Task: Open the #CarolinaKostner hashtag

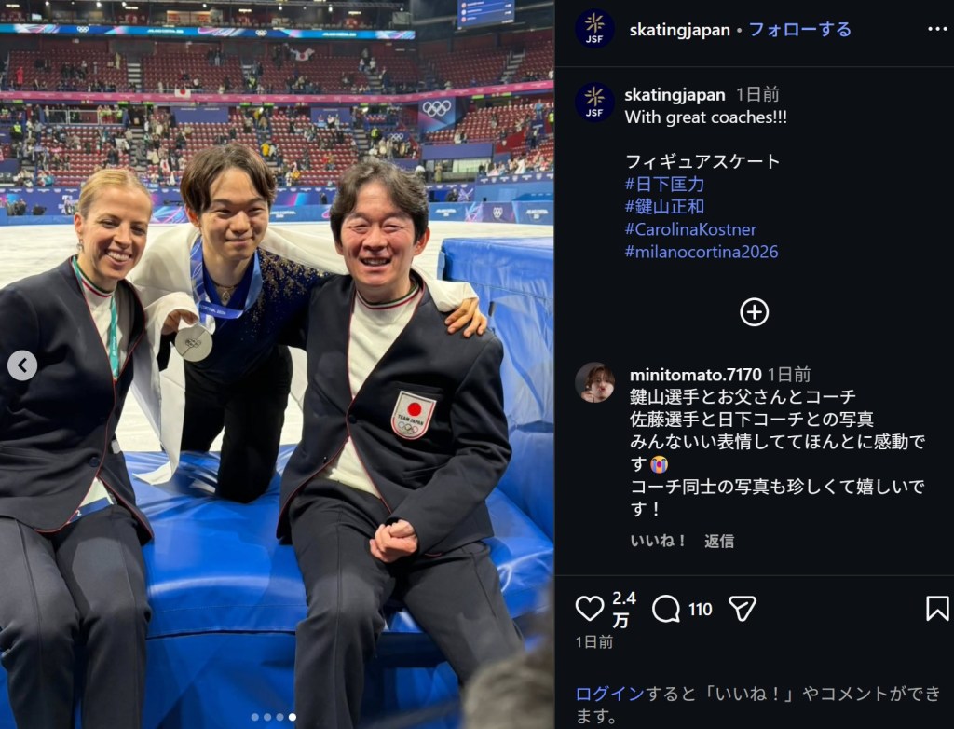Action: (690, 229)
